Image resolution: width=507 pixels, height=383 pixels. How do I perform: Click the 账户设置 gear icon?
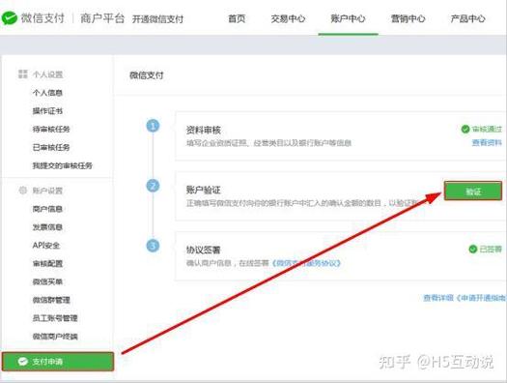click(22, 191)
